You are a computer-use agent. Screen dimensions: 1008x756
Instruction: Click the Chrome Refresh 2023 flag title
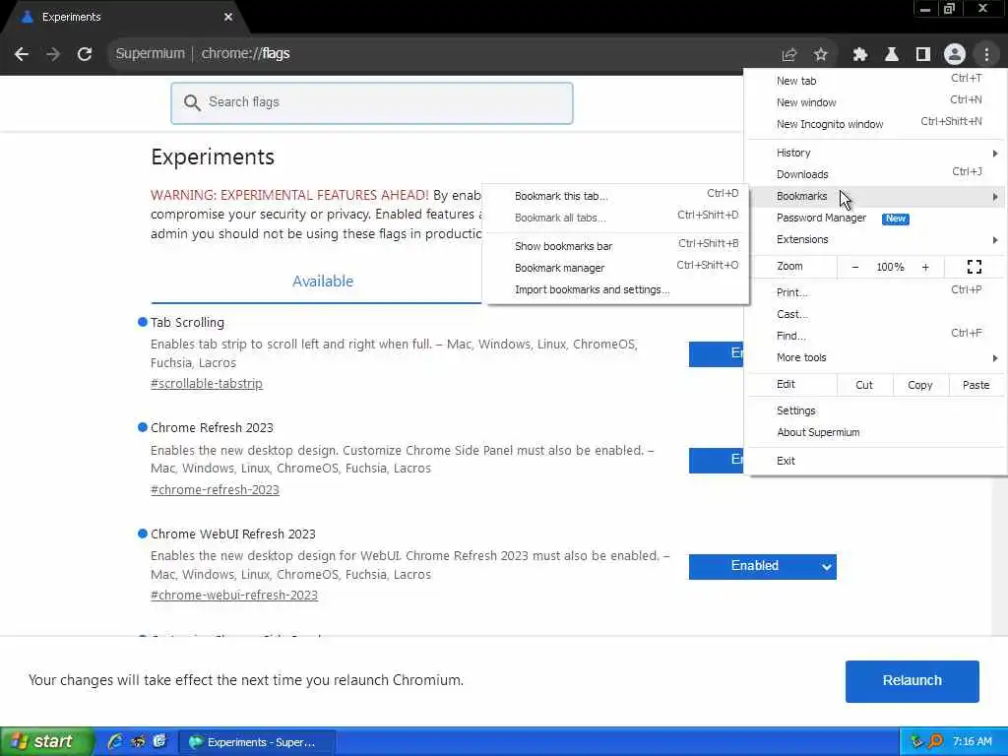(212, 428)
